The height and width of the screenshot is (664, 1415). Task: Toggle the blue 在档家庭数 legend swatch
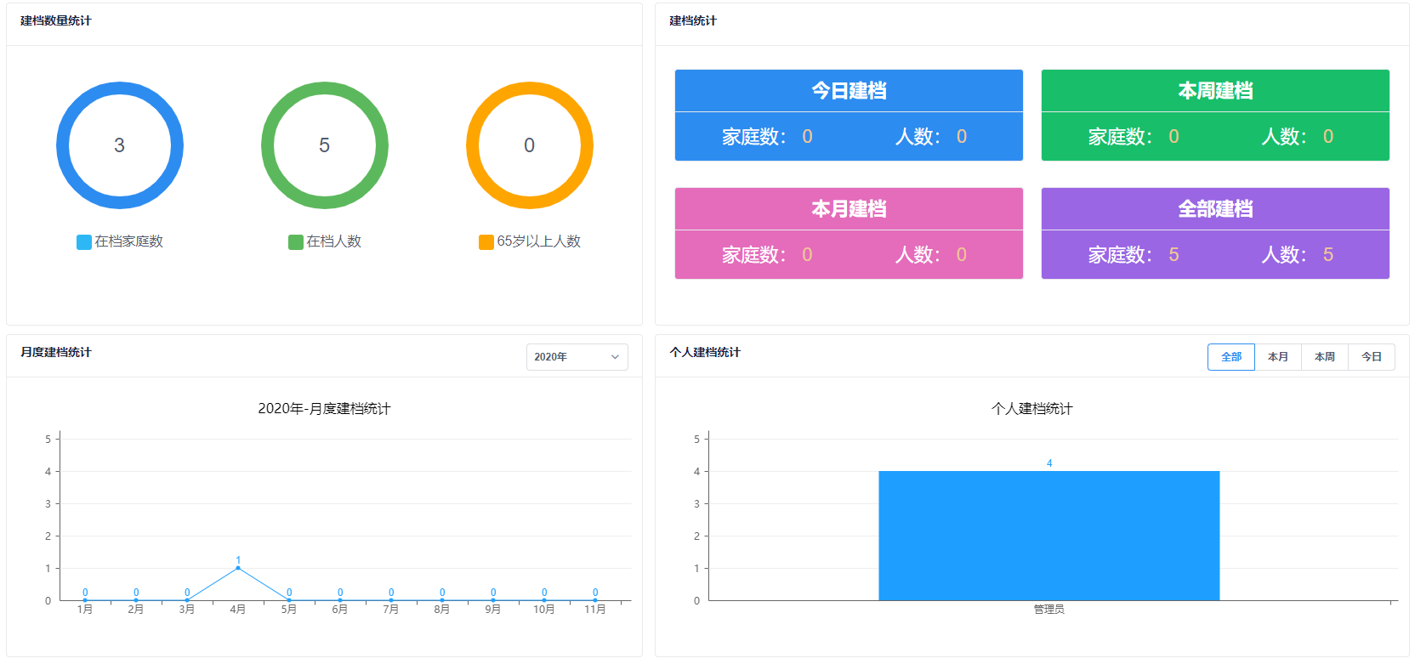[84, 242]
